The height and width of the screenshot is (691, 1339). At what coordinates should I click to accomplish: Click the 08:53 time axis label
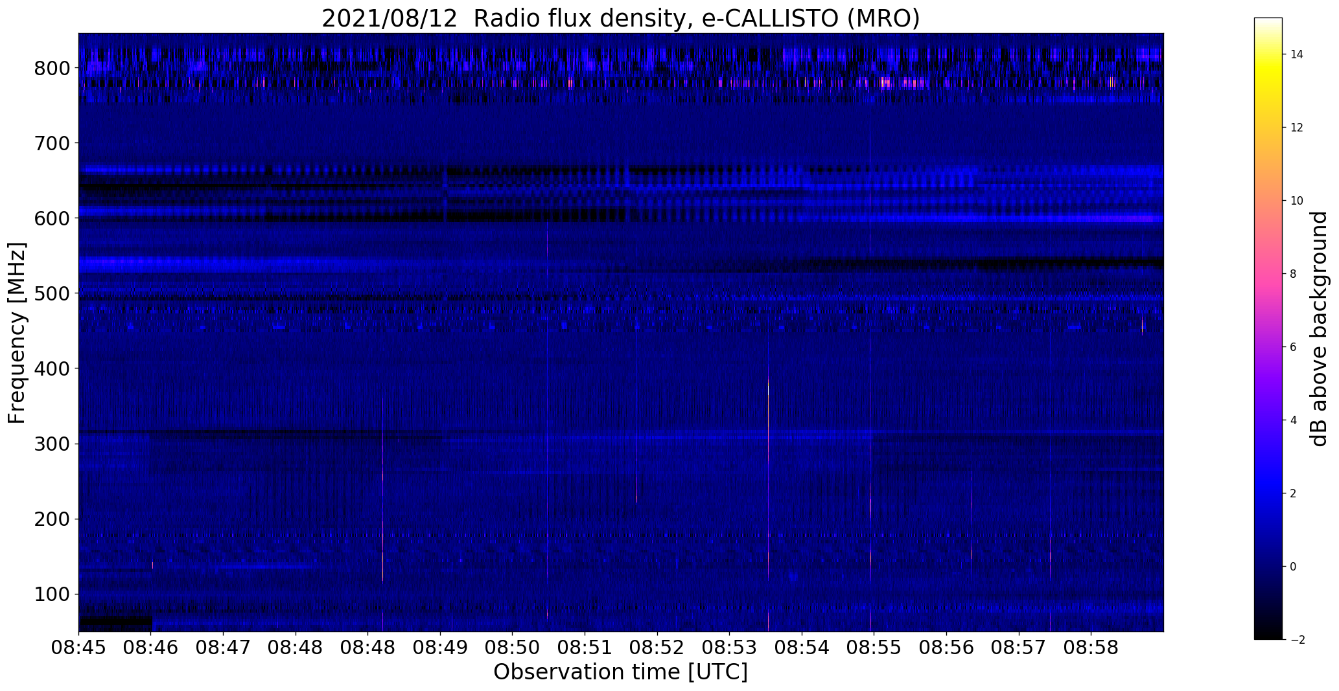pyautogui.click(x=730, y=648)
